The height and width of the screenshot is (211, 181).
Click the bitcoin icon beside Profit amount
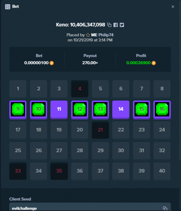point(154,63)
